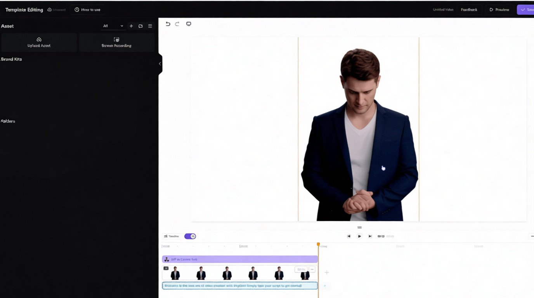Click the list view icon in the Asset panel
Image resolution: width=534 pixels, height=298 pixels.
tap(150, 26)
